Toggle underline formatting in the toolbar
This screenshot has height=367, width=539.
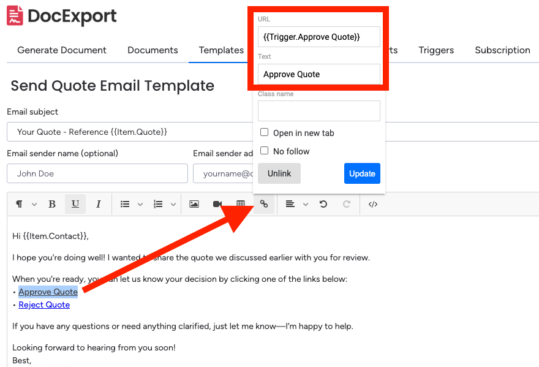point(75,204)
